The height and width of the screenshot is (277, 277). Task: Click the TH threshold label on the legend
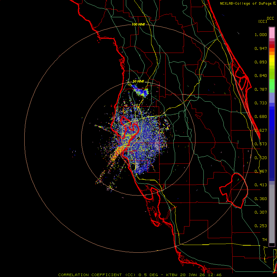[264, 240]
